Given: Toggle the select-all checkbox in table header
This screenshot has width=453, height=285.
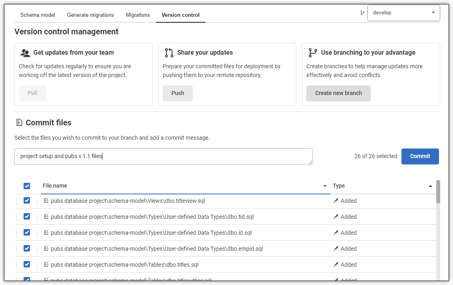Looking at the screenshot, I should (x=27, y=186).
